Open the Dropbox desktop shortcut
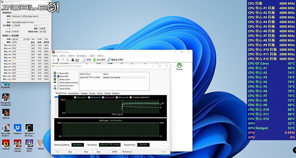 (x=18, y=128)
